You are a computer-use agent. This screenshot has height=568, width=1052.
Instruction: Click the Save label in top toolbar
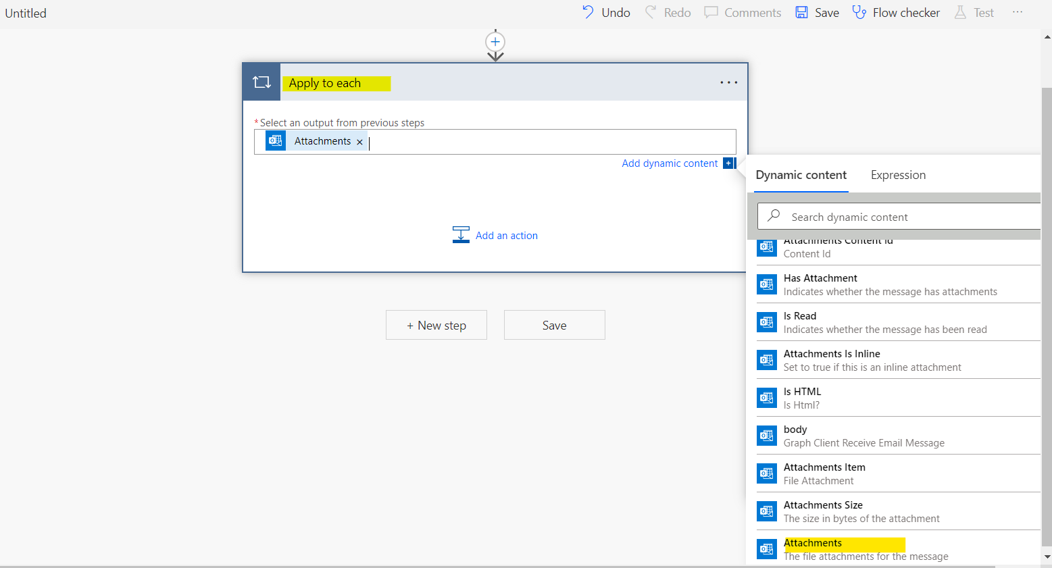coord(827,13)
